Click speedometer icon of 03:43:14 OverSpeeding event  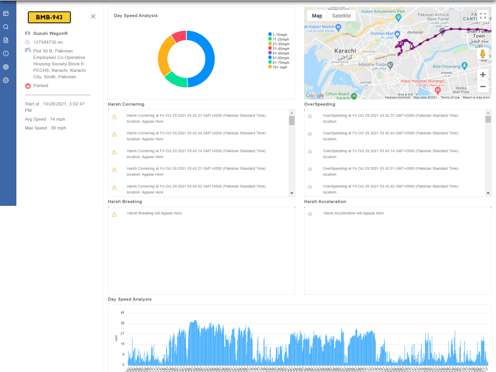coord(310,151)
